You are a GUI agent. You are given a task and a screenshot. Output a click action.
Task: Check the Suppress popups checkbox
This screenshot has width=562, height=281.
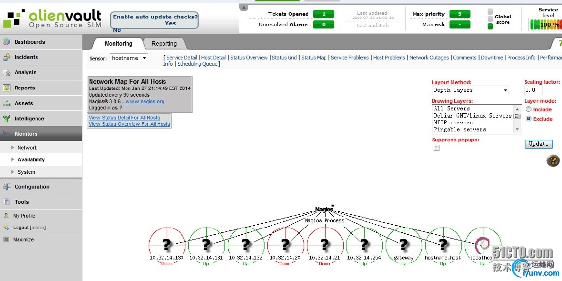click(436, 148)
